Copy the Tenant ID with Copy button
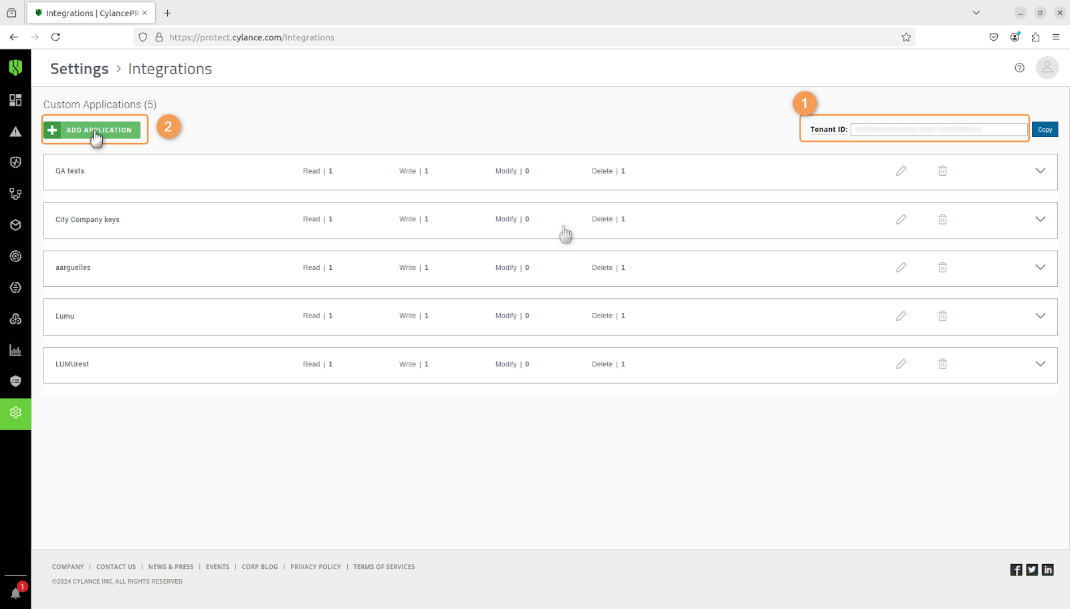Viewport: 1070px width, 609px height. (x=1045, y=130)
